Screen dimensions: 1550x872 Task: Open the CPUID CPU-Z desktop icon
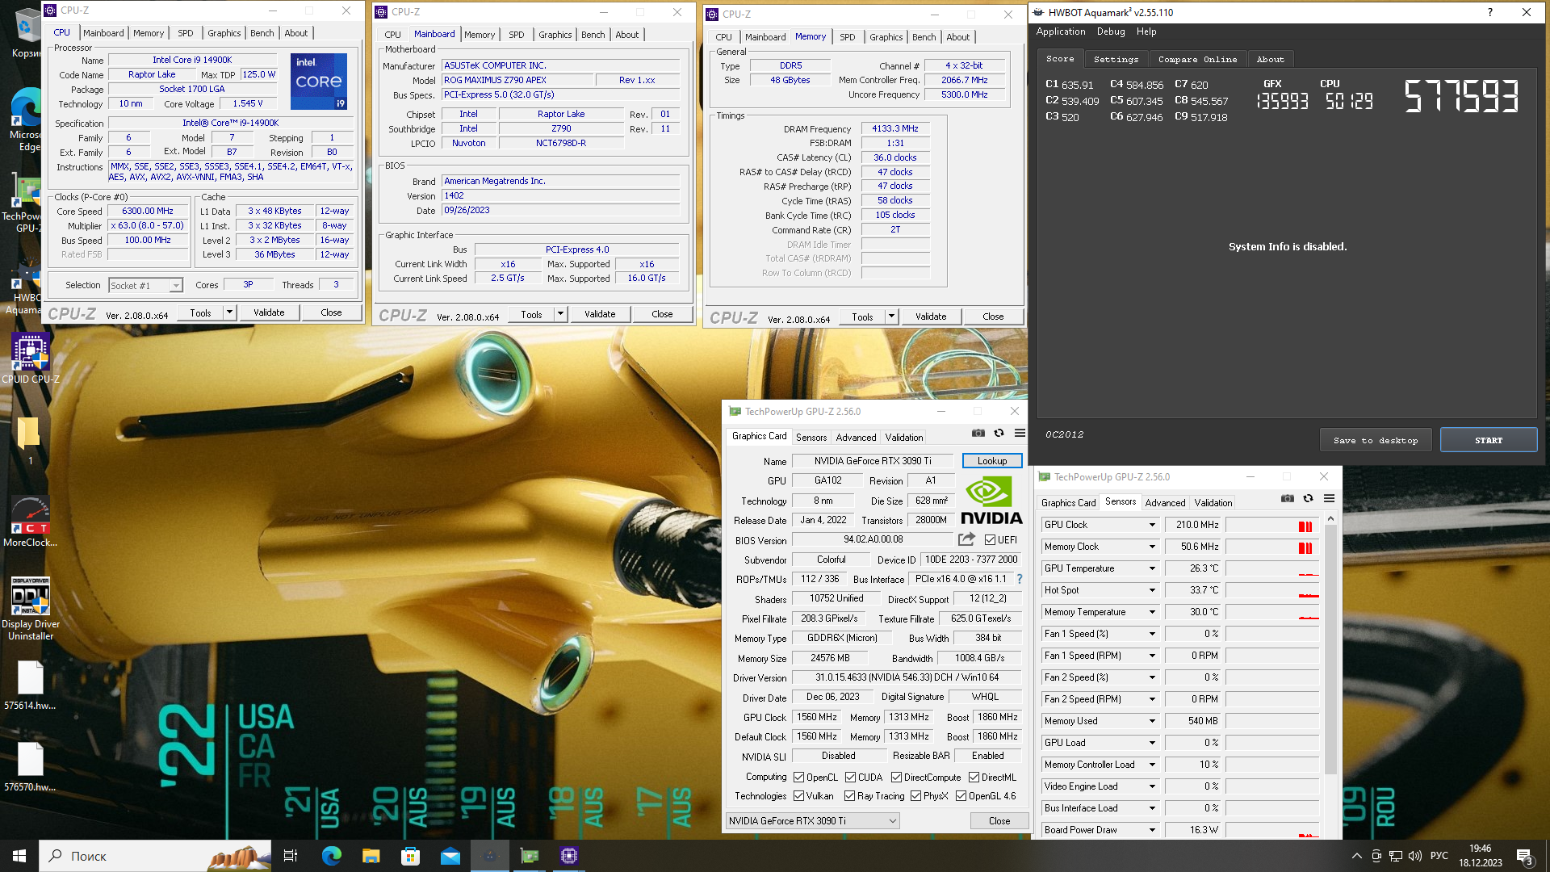(x=30, y=358)
